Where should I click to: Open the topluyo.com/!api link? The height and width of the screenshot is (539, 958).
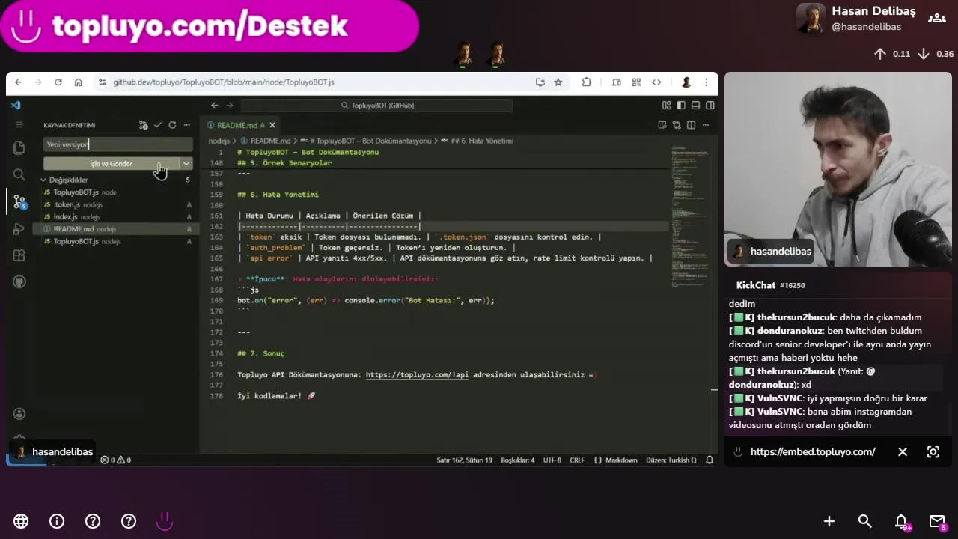click(x=417, y=374)
